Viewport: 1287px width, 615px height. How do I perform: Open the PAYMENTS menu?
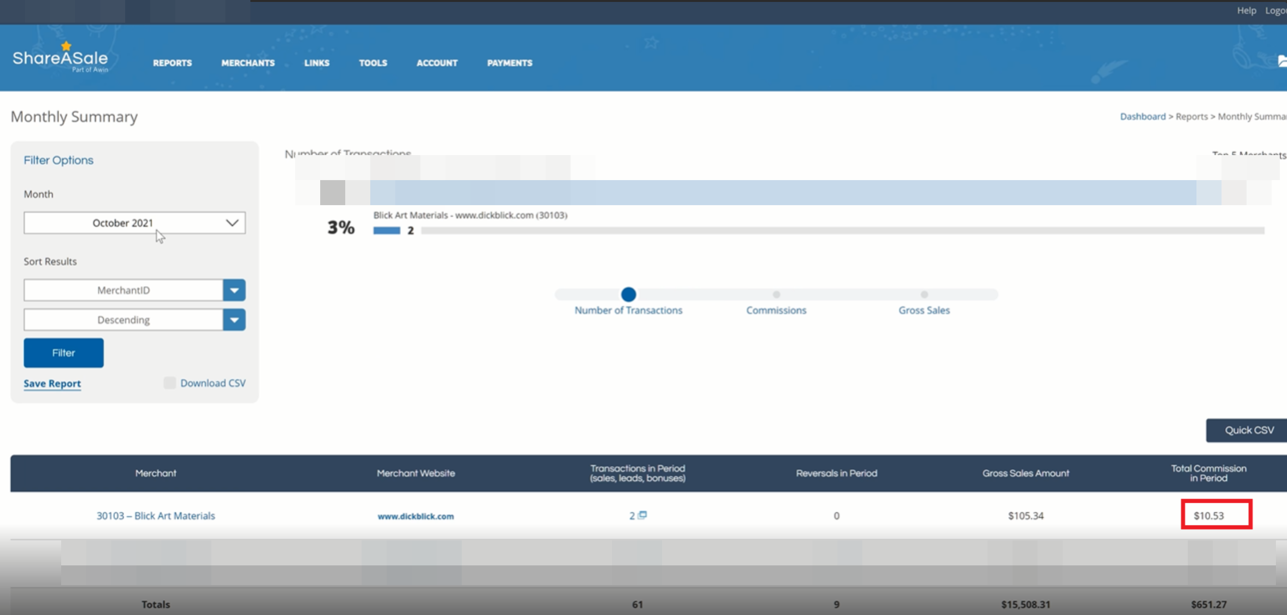point(509,63)
